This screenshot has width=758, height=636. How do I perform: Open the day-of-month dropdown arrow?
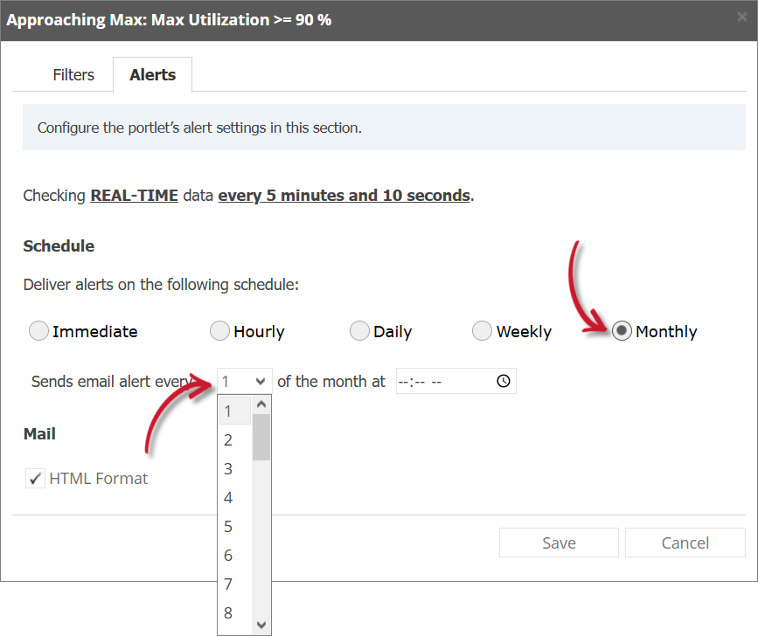tap(261, 381)
